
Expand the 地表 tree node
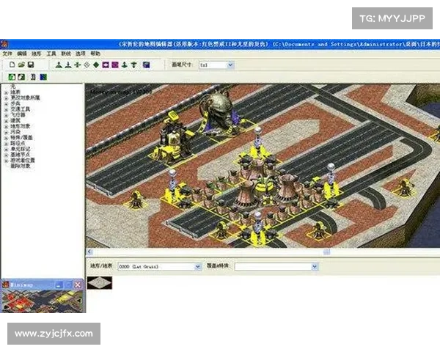(x=6, y=92)
